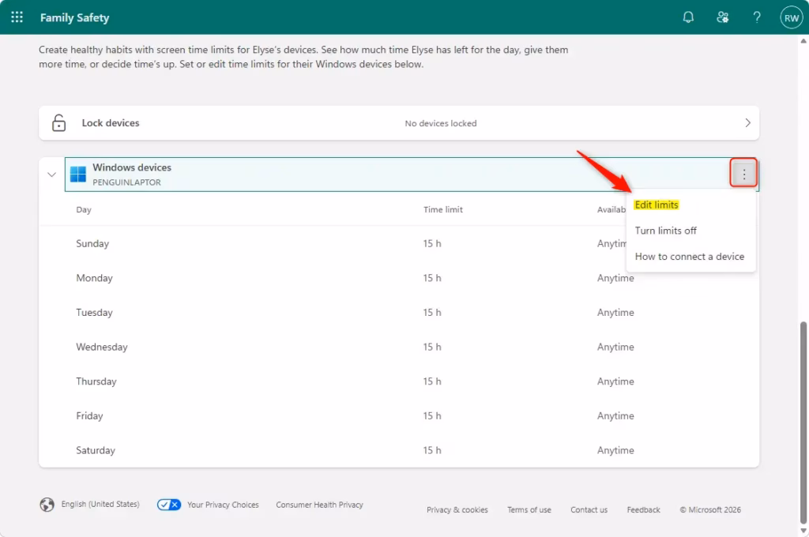The image size is (809, 537).
Task: Open the Microsoft apps launcher grid
Action: coord(17,17)
